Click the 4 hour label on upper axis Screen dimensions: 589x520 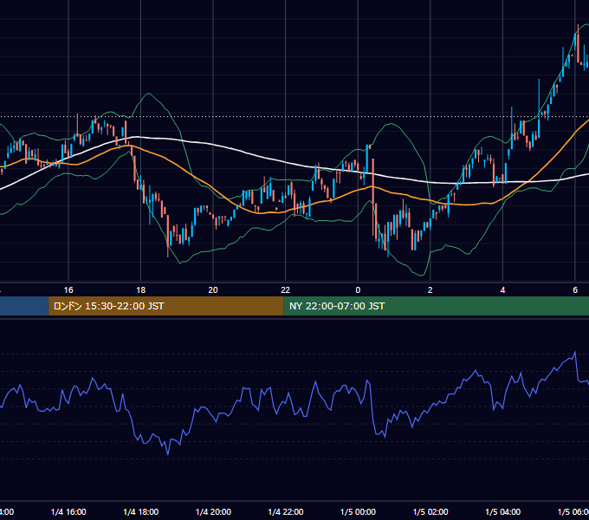point(502,290)
